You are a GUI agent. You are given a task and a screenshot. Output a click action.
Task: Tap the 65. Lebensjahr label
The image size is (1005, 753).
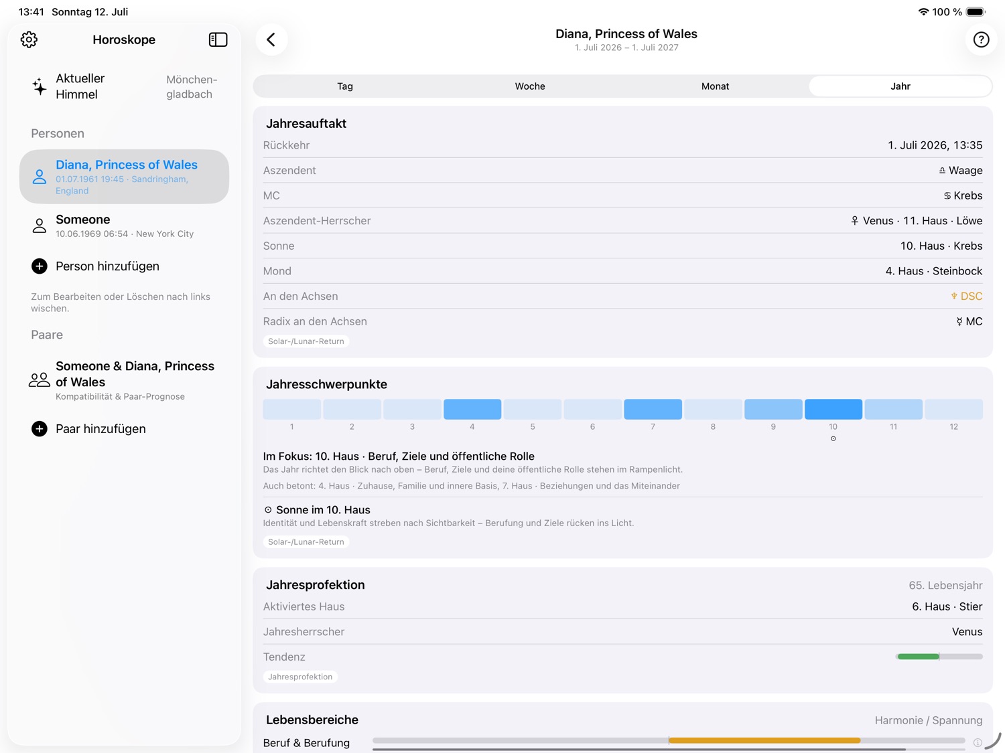click(945, 586)
